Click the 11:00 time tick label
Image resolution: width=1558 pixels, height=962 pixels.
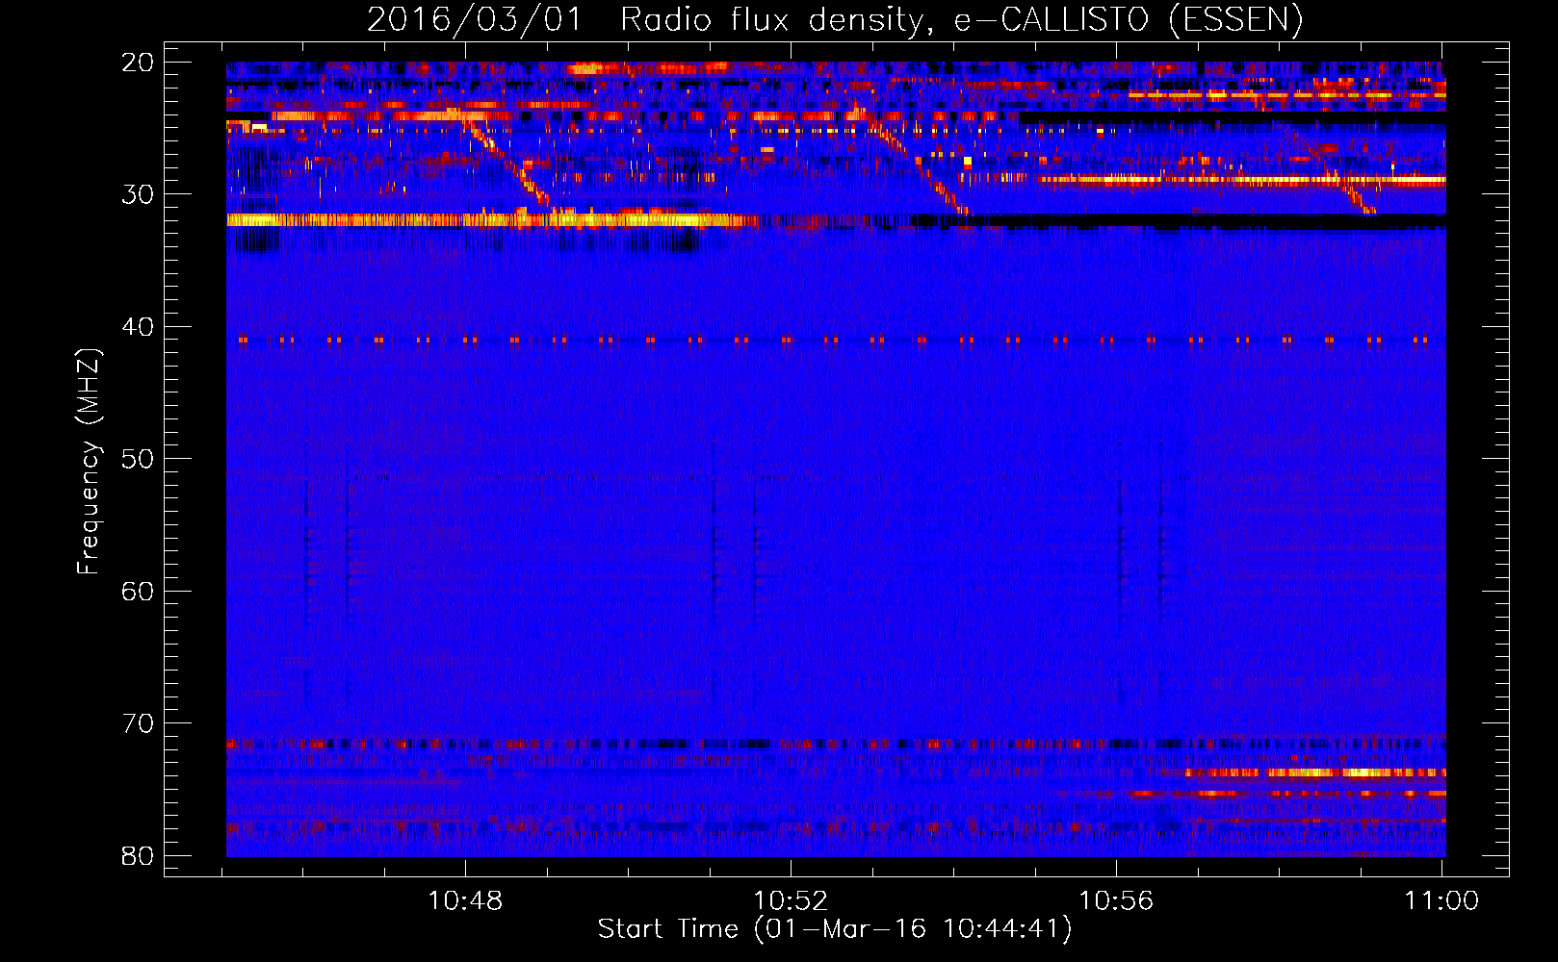click(x=1441, y=900)
